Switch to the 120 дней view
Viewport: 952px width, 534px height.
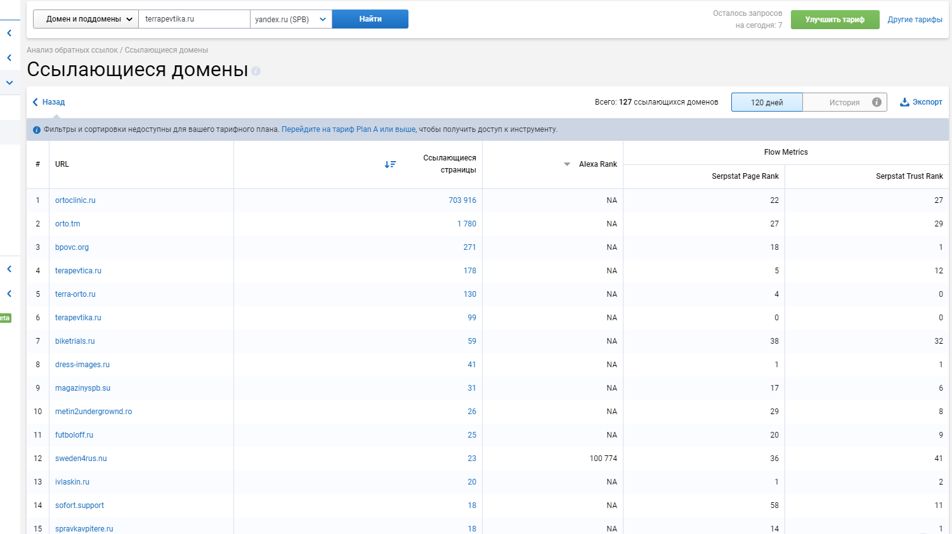pyautogui.click(x=766, y=102)
